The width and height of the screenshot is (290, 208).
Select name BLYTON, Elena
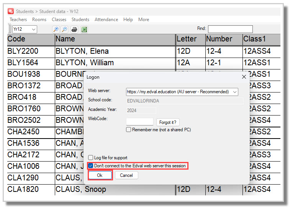[x=115, y=51]
